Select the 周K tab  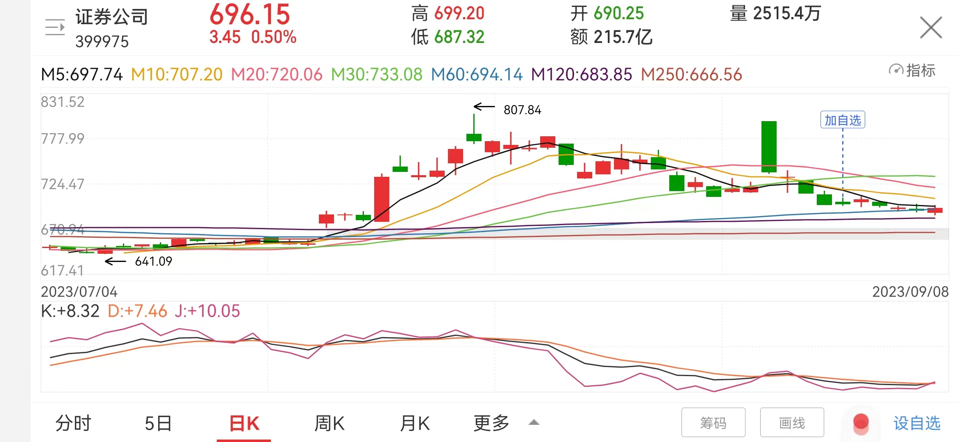pyautogui.click(x=329, y=423)
